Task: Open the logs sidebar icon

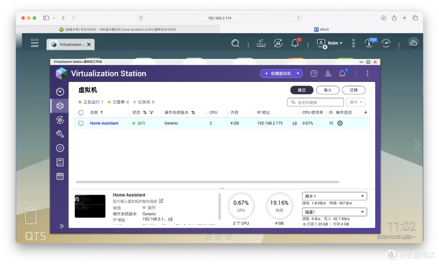Action: 60,162
